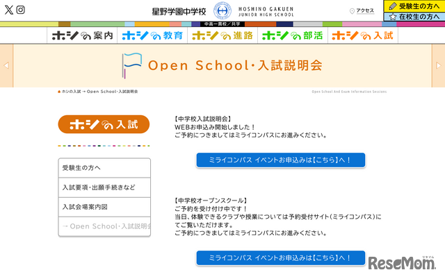Select 入試会場案内図 in sidebar
The width and height of the screenshot is (445, 279).
(x=104, y=207)
